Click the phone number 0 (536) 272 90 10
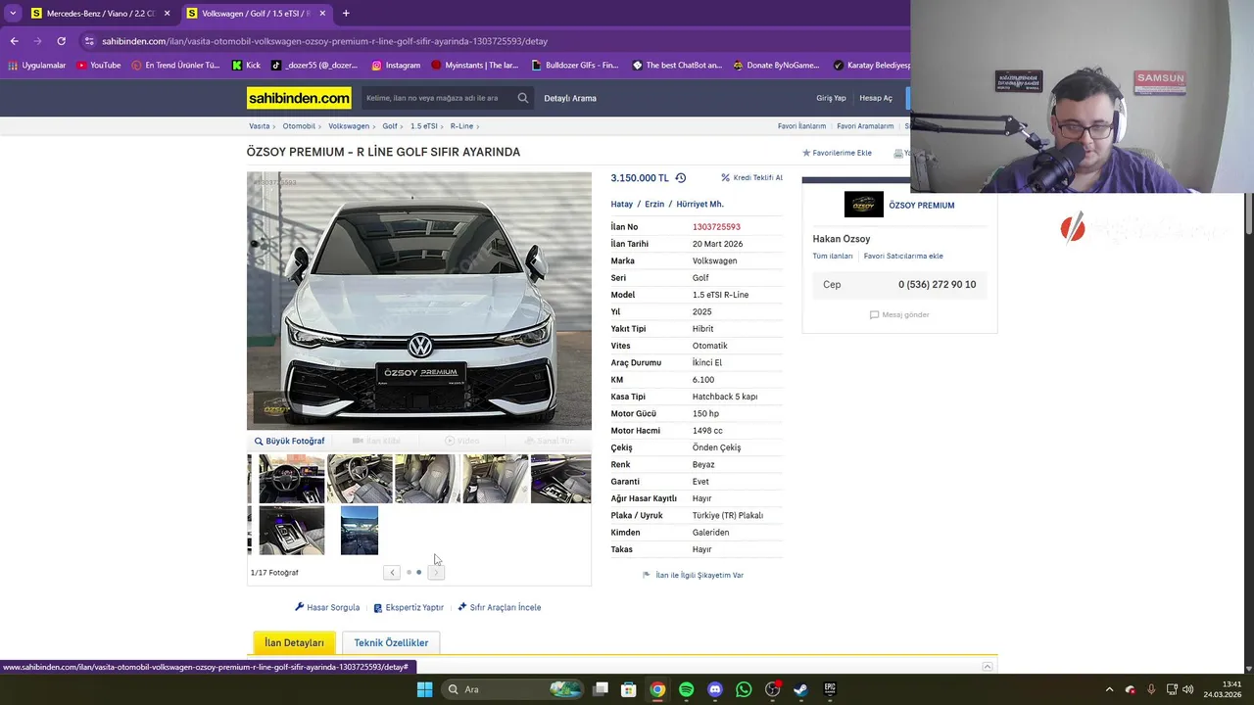1254x705 pixels. pos(937,285)
